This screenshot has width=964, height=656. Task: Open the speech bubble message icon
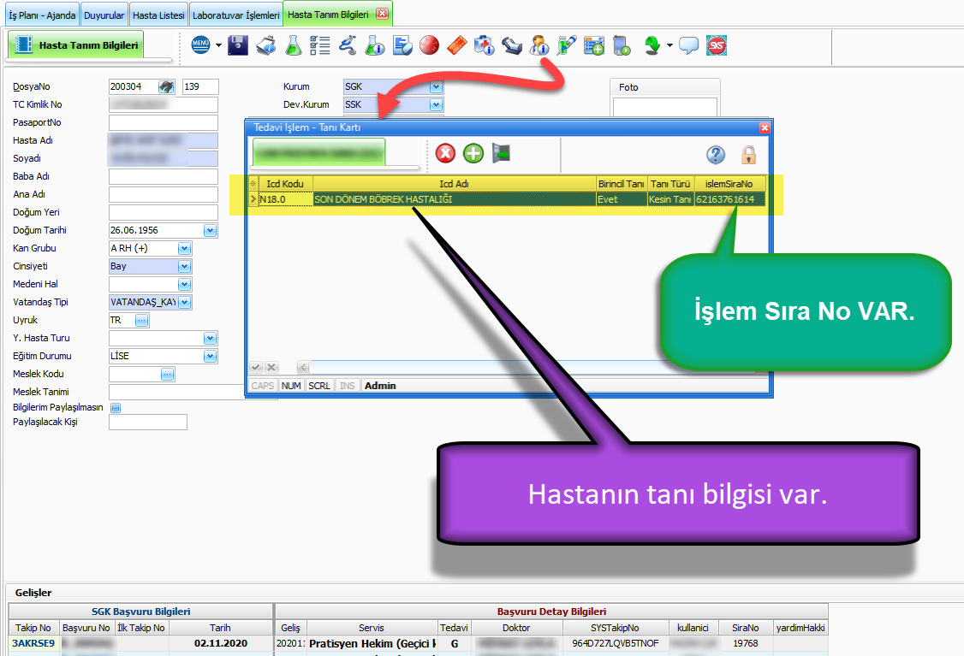point(688,45)
